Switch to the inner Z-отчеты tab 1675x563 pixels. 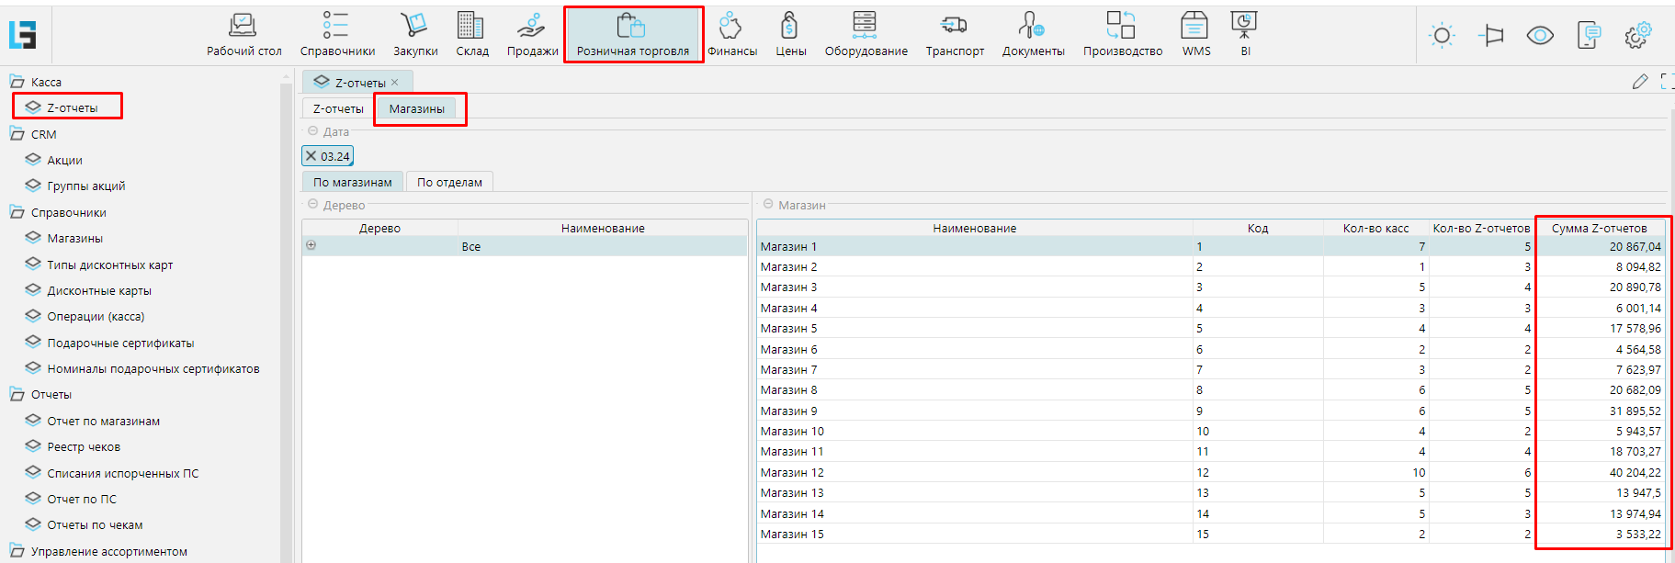click(x=338, y=108)
